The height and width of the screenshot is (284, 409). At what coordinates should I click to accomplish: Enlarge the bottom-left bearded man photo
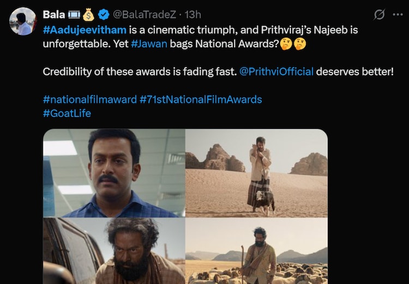113,251
